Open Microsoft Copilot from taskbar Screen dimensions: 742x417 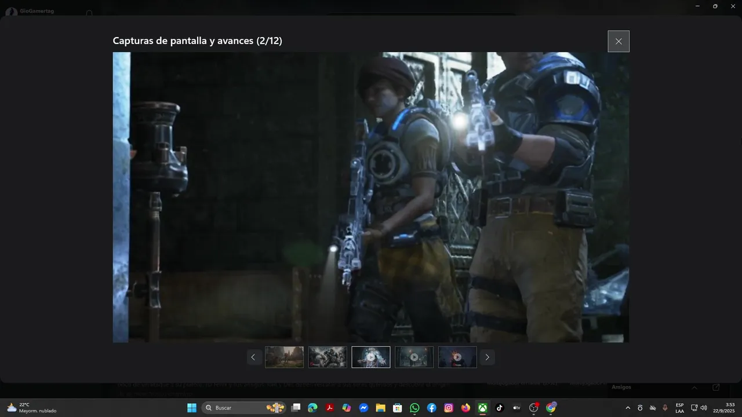(347, 408)
